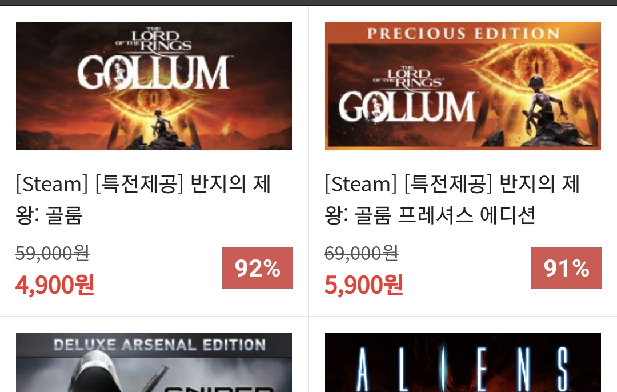Open the Deluxe Arsenal Edition Sniper thumbnail
Image resolution: width=617 pixels, height=392 pixels.
(x=154, y=362)
